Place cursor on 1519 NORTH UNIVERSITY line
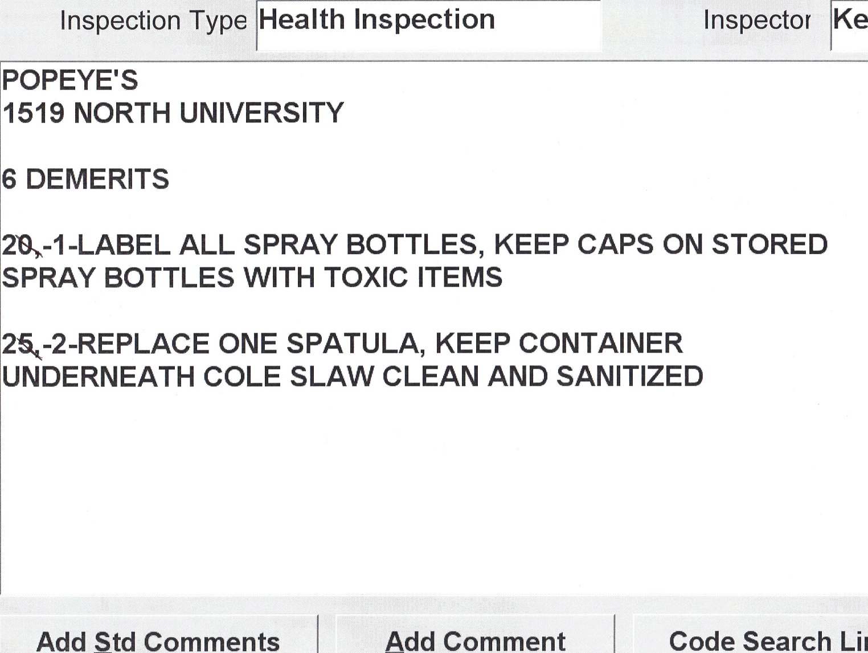Viewport: 868px width, 653px height. pyautogui.click(x=173, y=113)
